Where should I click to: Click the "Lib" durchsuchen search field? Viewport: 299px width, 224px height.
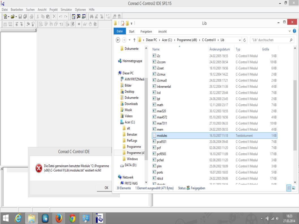pos(270,40)
